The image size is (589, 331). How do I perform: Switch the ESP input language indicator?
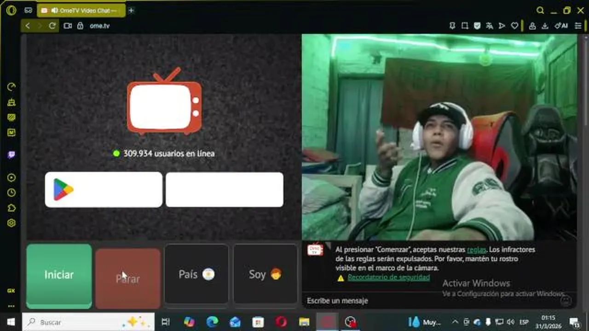[x=524, y=322]
